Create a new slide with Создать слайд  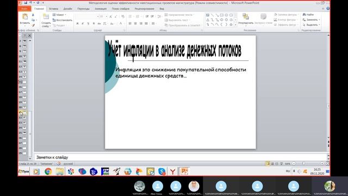click(x=46, y=21)
